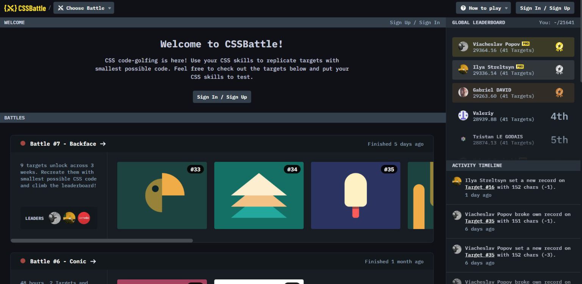Image resolution: width=582 pixels, height=284 pixels.
Task: Click Viacheslav Popov's gold medal badge
Action: 559,47
